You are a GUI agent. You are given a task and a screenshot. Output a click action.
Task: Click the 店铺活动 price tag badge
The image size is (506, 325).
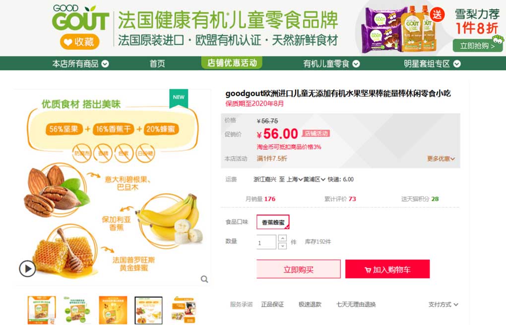(316, 133)
